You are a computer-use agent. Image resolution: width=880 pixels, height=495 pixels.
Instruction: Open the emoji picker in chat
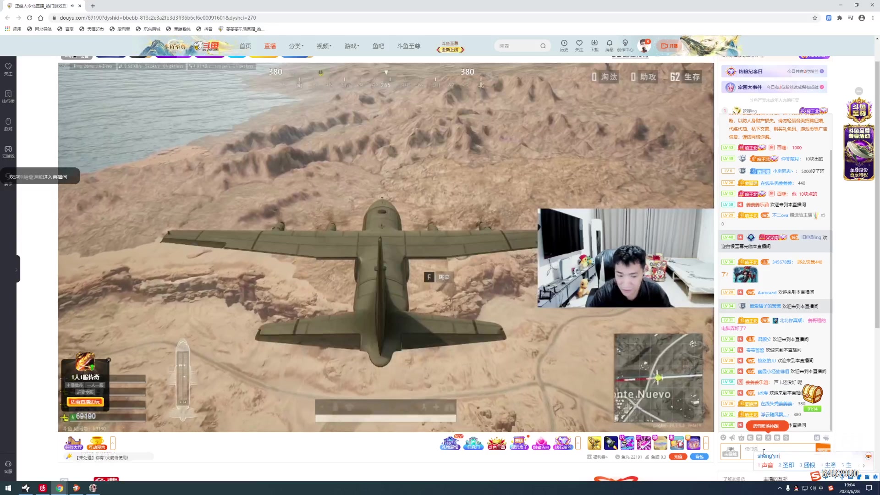point(723,438)
